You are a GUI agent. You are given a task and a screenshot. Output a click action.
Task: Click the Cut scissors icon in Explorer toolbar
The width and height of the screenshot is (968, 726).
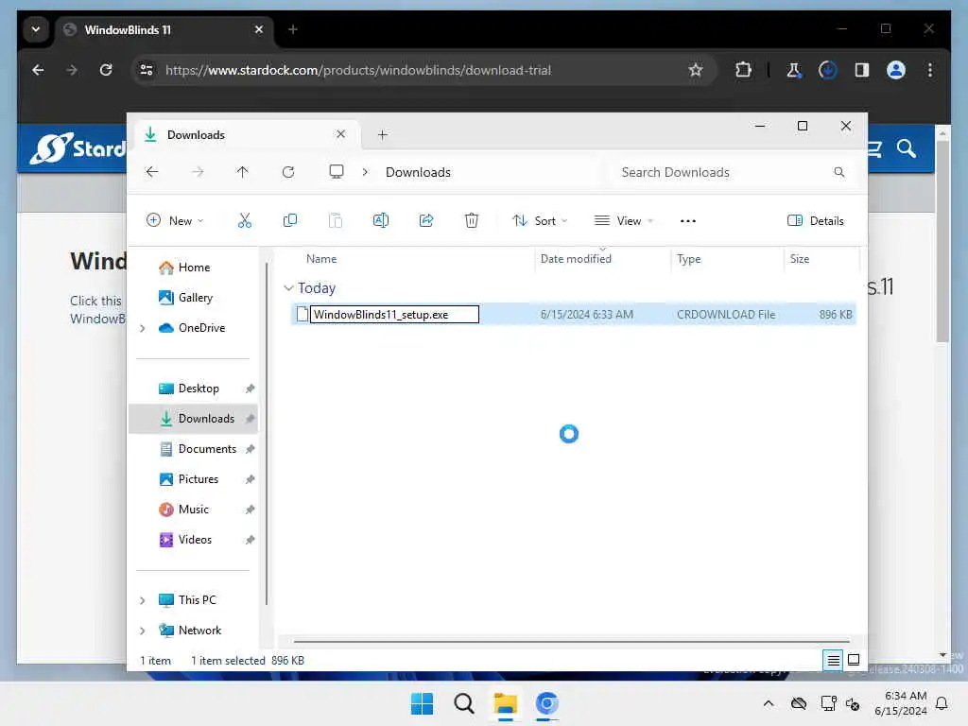[245, 220]
